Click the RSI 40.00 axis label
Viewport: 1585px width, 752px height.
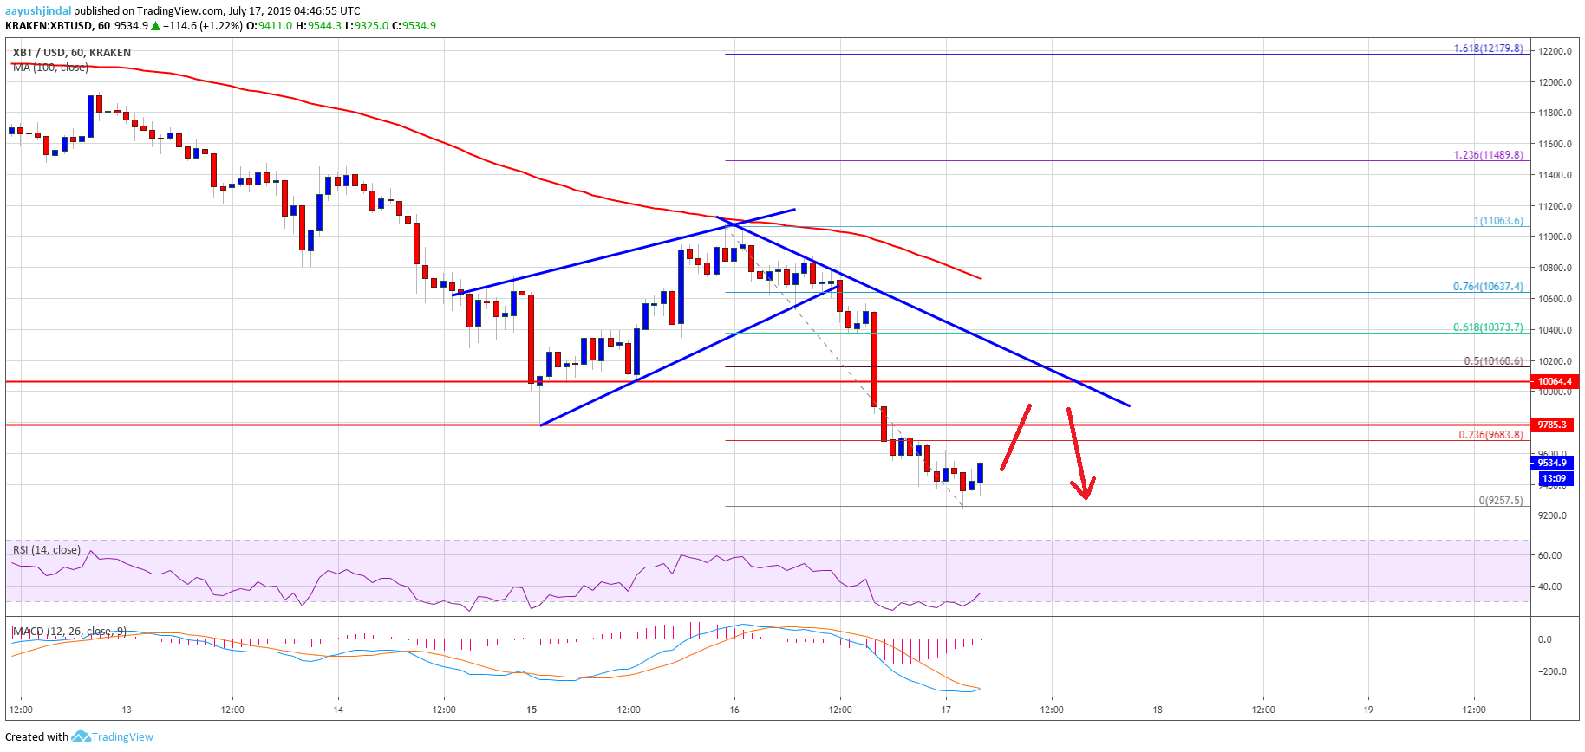click(1549, 587)
